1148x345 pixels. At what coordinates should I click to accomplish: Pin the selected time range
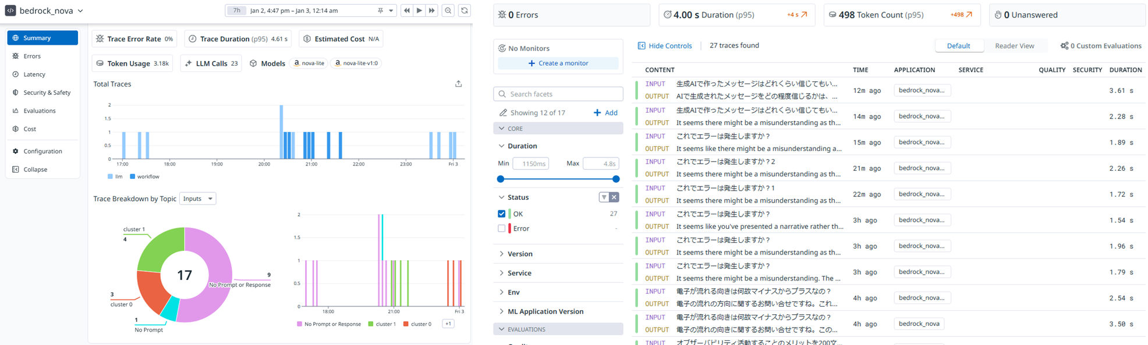pos(380,10)
